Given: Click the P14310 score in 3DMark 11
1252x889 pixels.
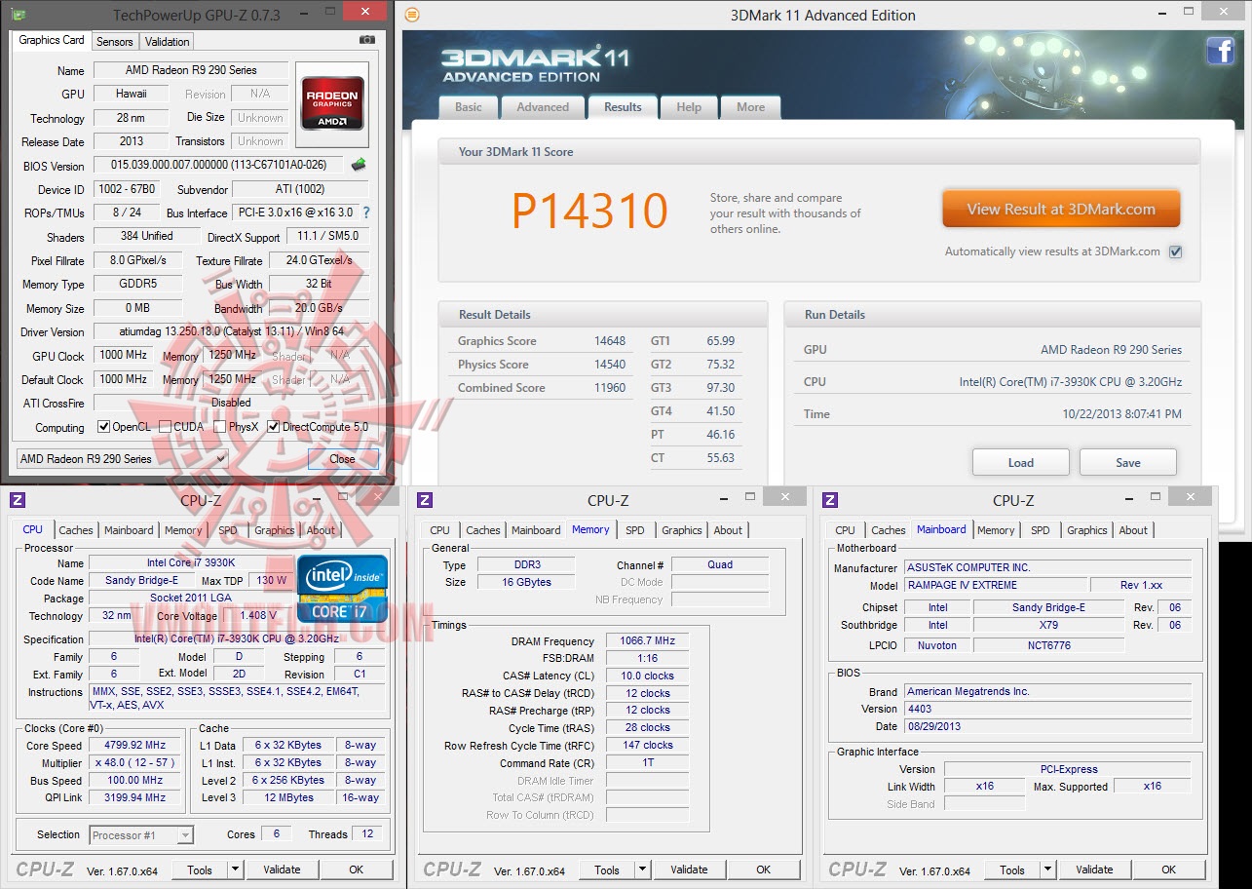Looking at the screenshot, I should click(590, 212).
